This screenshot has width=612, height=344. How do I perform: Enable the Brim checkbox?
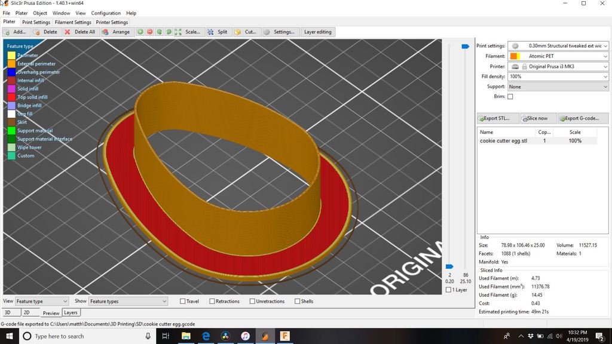pyautogui.click(x=510, y=96)
